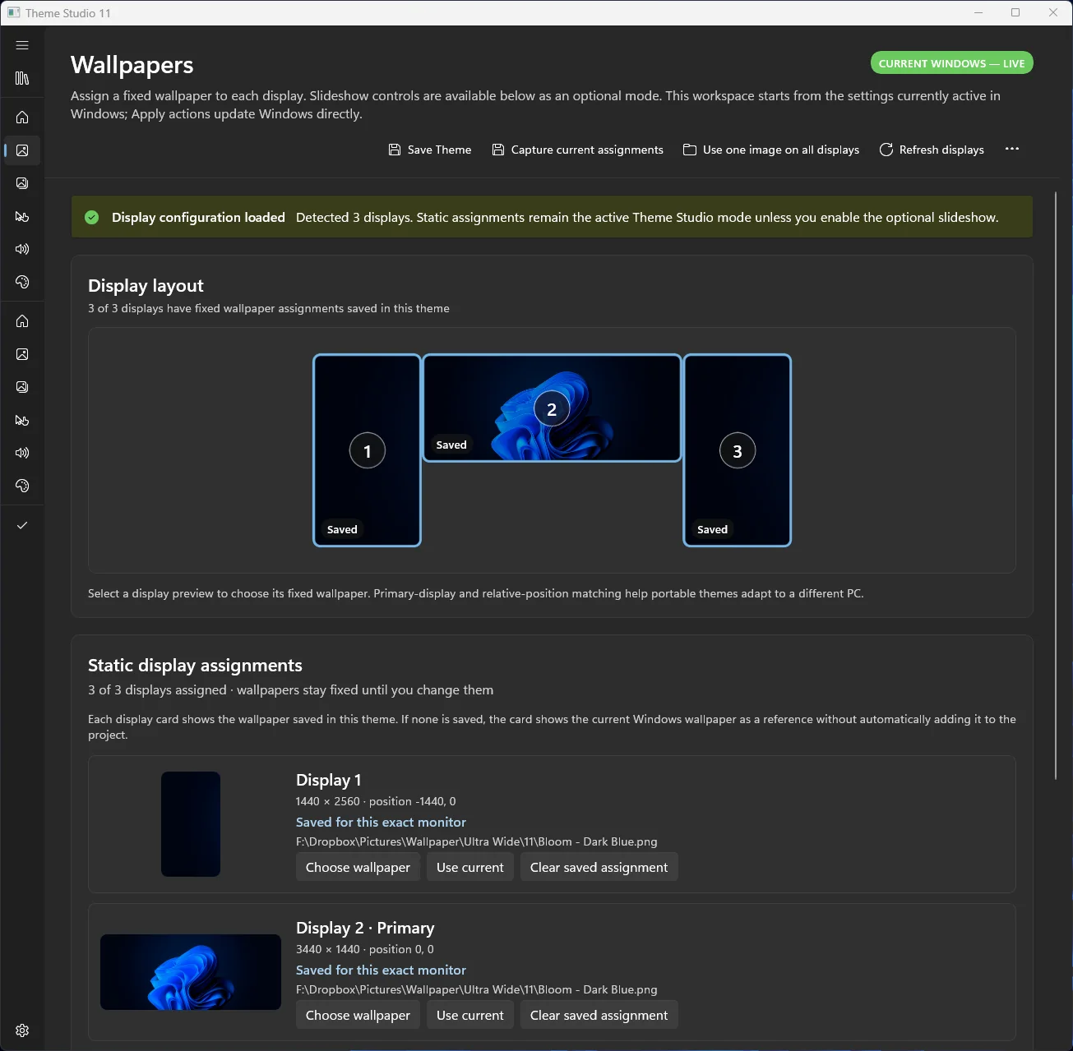
Task: Click Save Theme
Action: [x=430, y=150]
